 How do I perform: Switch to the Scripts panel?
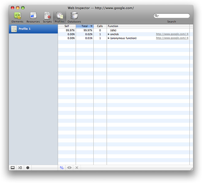47,17
